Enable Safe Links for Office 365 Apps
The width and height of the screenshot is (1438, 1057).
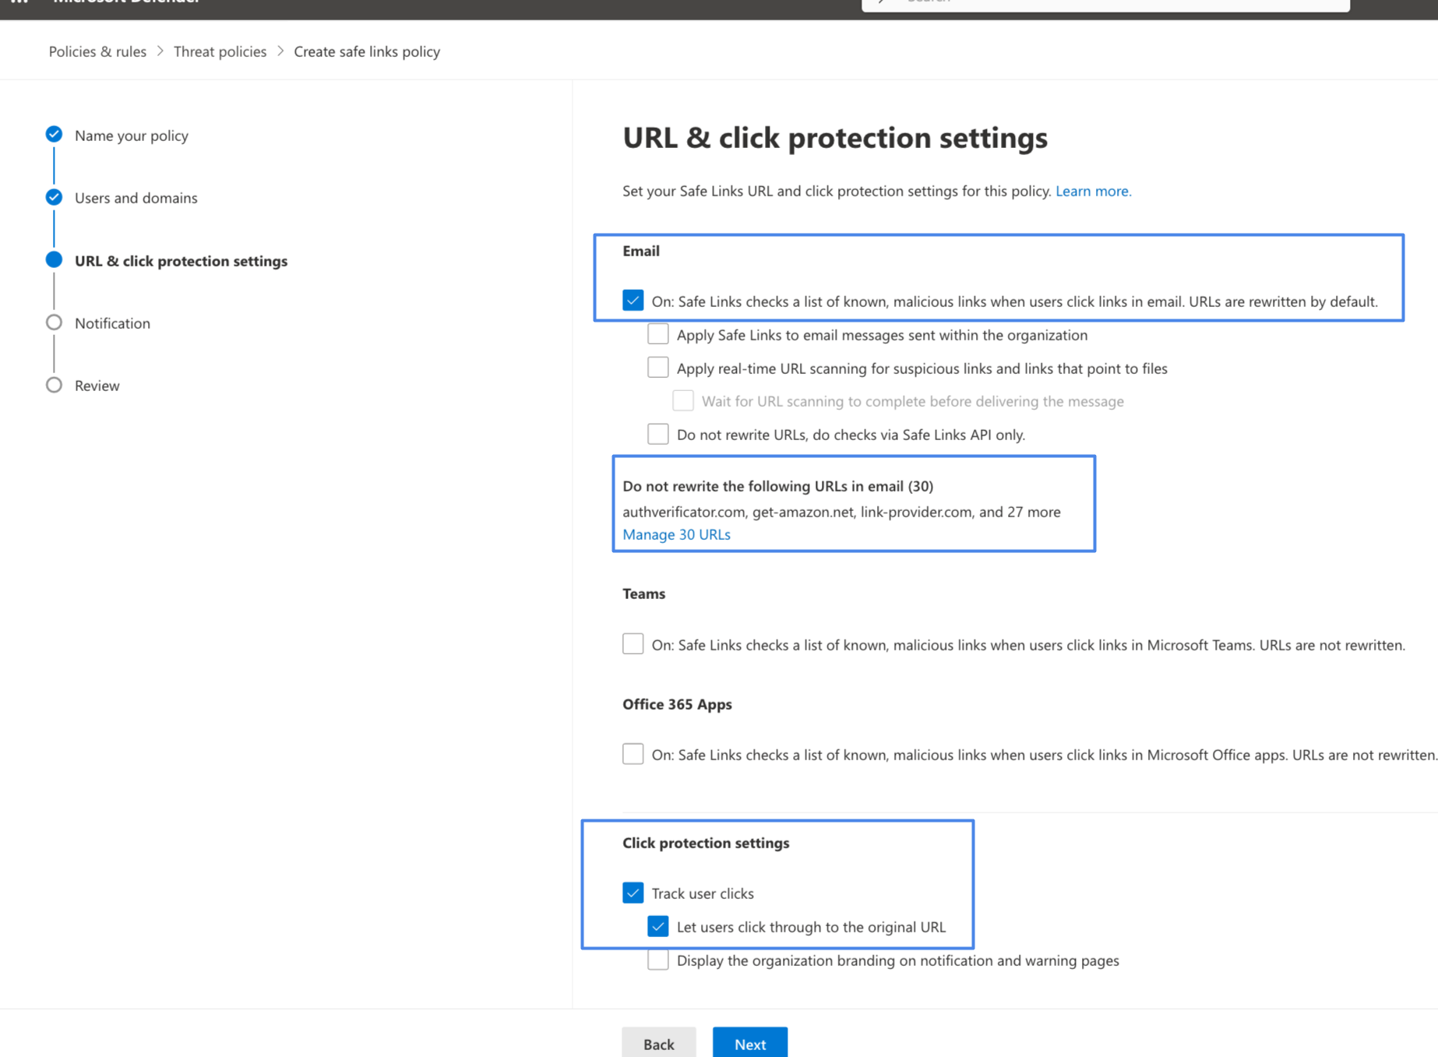tap(633, 753)
